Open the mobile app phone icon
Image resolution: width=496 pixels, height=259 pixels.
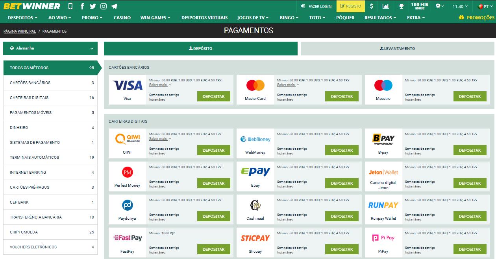[x=70, y=6]
